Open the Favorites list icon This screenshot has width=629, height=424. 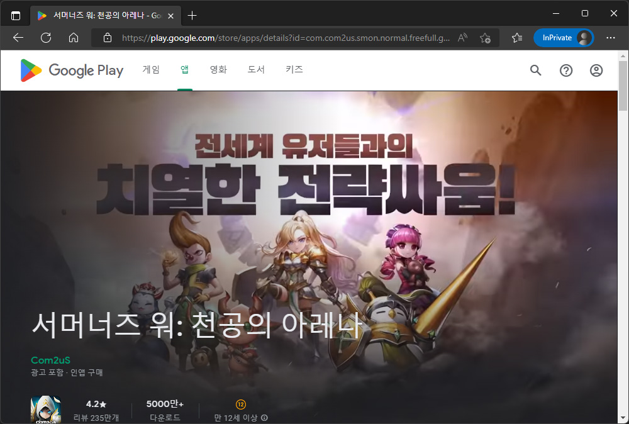[517, 38]
